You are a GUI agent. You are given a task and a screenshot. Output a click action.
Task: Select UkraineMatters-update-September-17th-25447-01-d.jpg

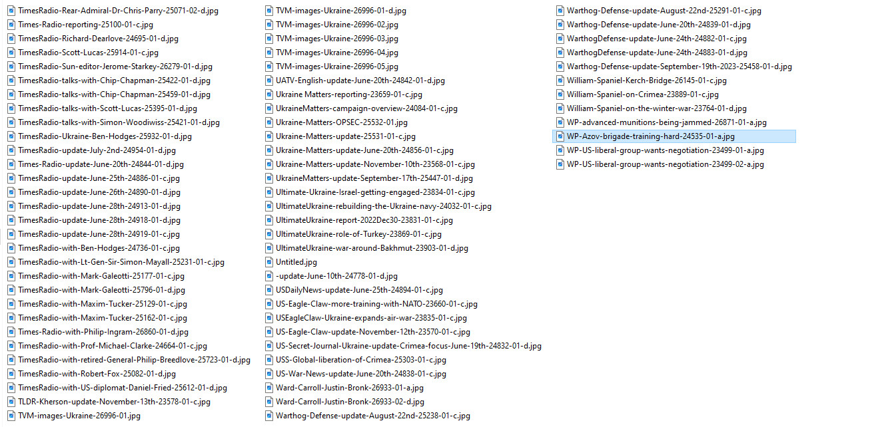374,178
